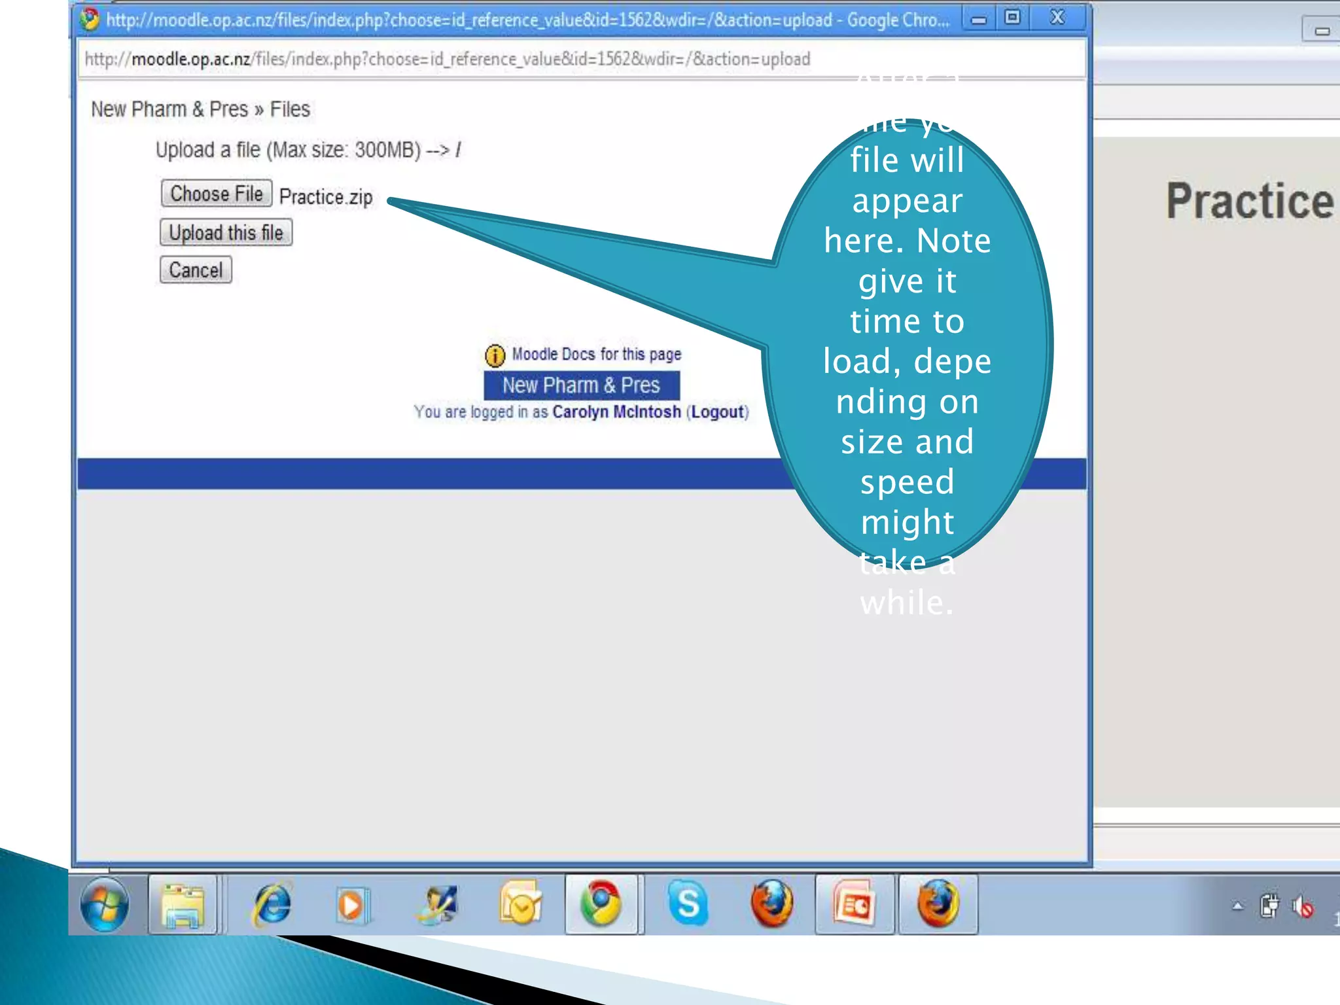Click the New Pharm & Pres breadcrumb
Image resolution: width=1340 pixels, height=1005 pixels.
[169, 109]
